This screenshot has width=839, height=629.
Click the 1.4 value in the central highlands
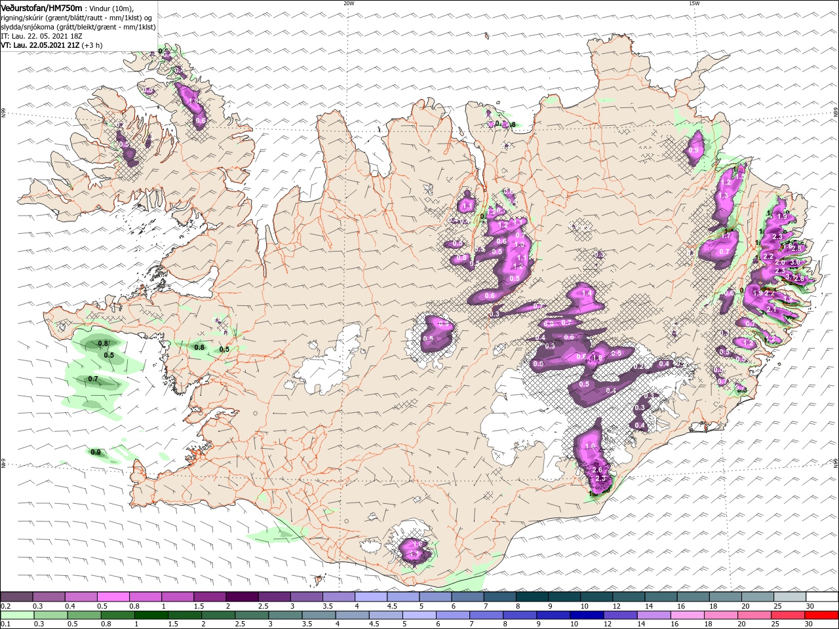587,293
